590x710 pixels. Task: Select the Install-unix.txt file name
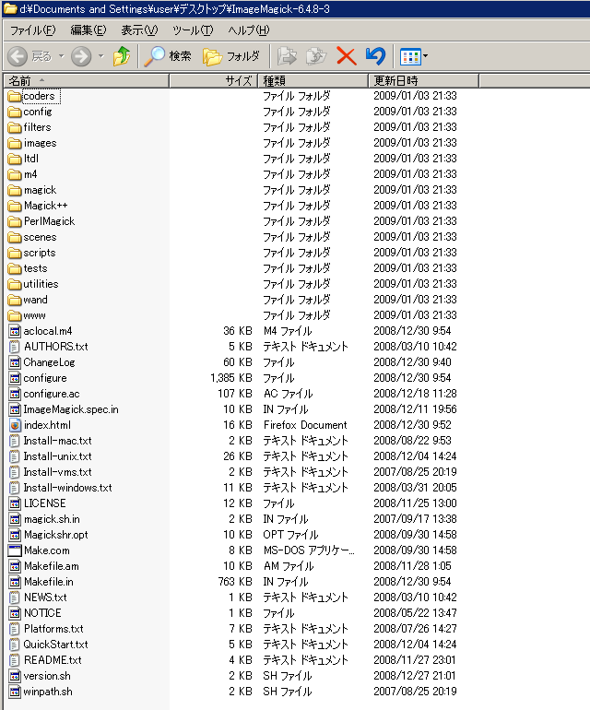pos(57,456)
